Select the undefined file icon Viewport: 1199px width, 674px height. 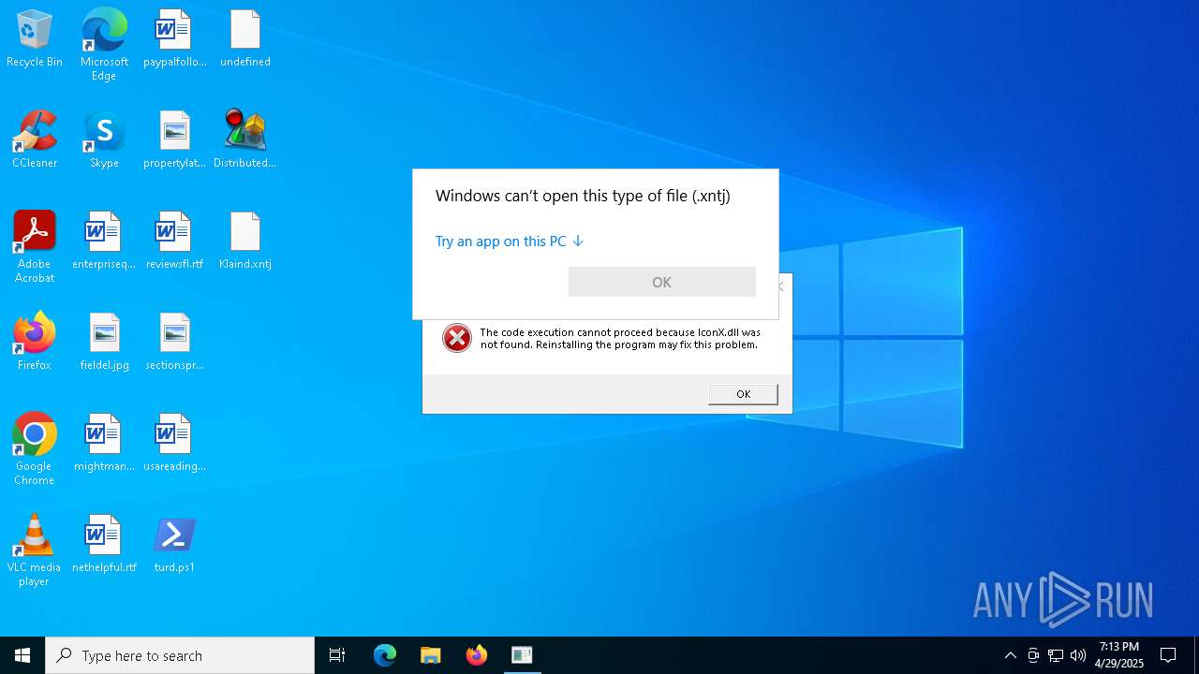coord(245,39)
